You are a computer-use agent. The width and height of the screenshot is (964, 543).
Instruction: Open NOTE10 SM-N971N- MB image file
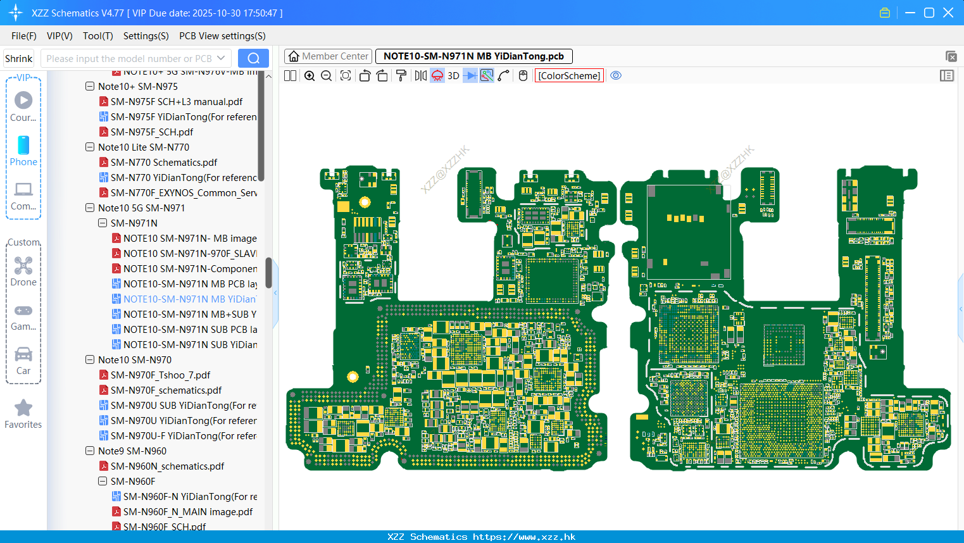click(190, 238)
